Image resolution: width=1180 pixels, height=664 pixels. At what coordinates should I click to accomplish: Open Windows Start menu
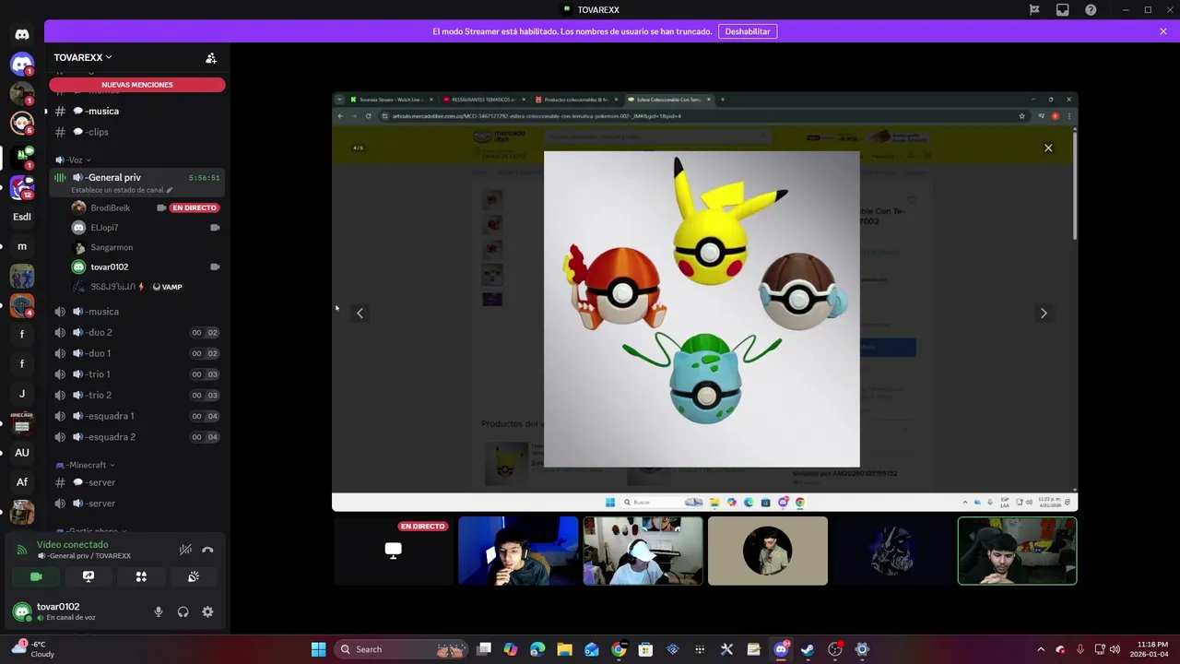318,649
